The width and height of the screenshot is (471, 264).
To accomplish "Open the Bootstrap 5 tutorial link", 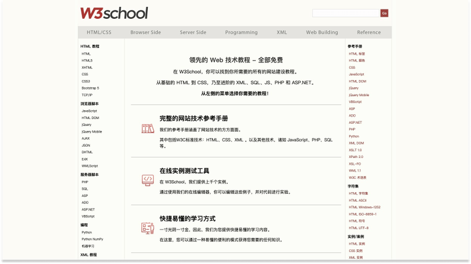I will pos(91,88).
